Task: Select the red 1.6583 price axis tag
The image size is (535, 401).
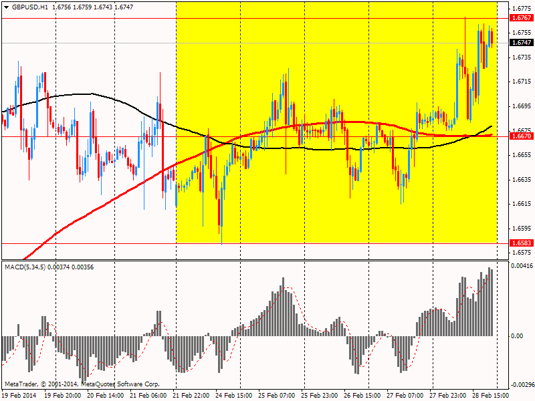Action: point(520,243)
